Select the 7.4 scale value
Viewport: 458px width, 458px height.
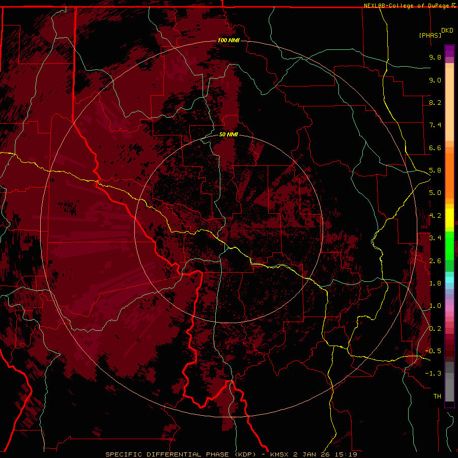(435, 125)
